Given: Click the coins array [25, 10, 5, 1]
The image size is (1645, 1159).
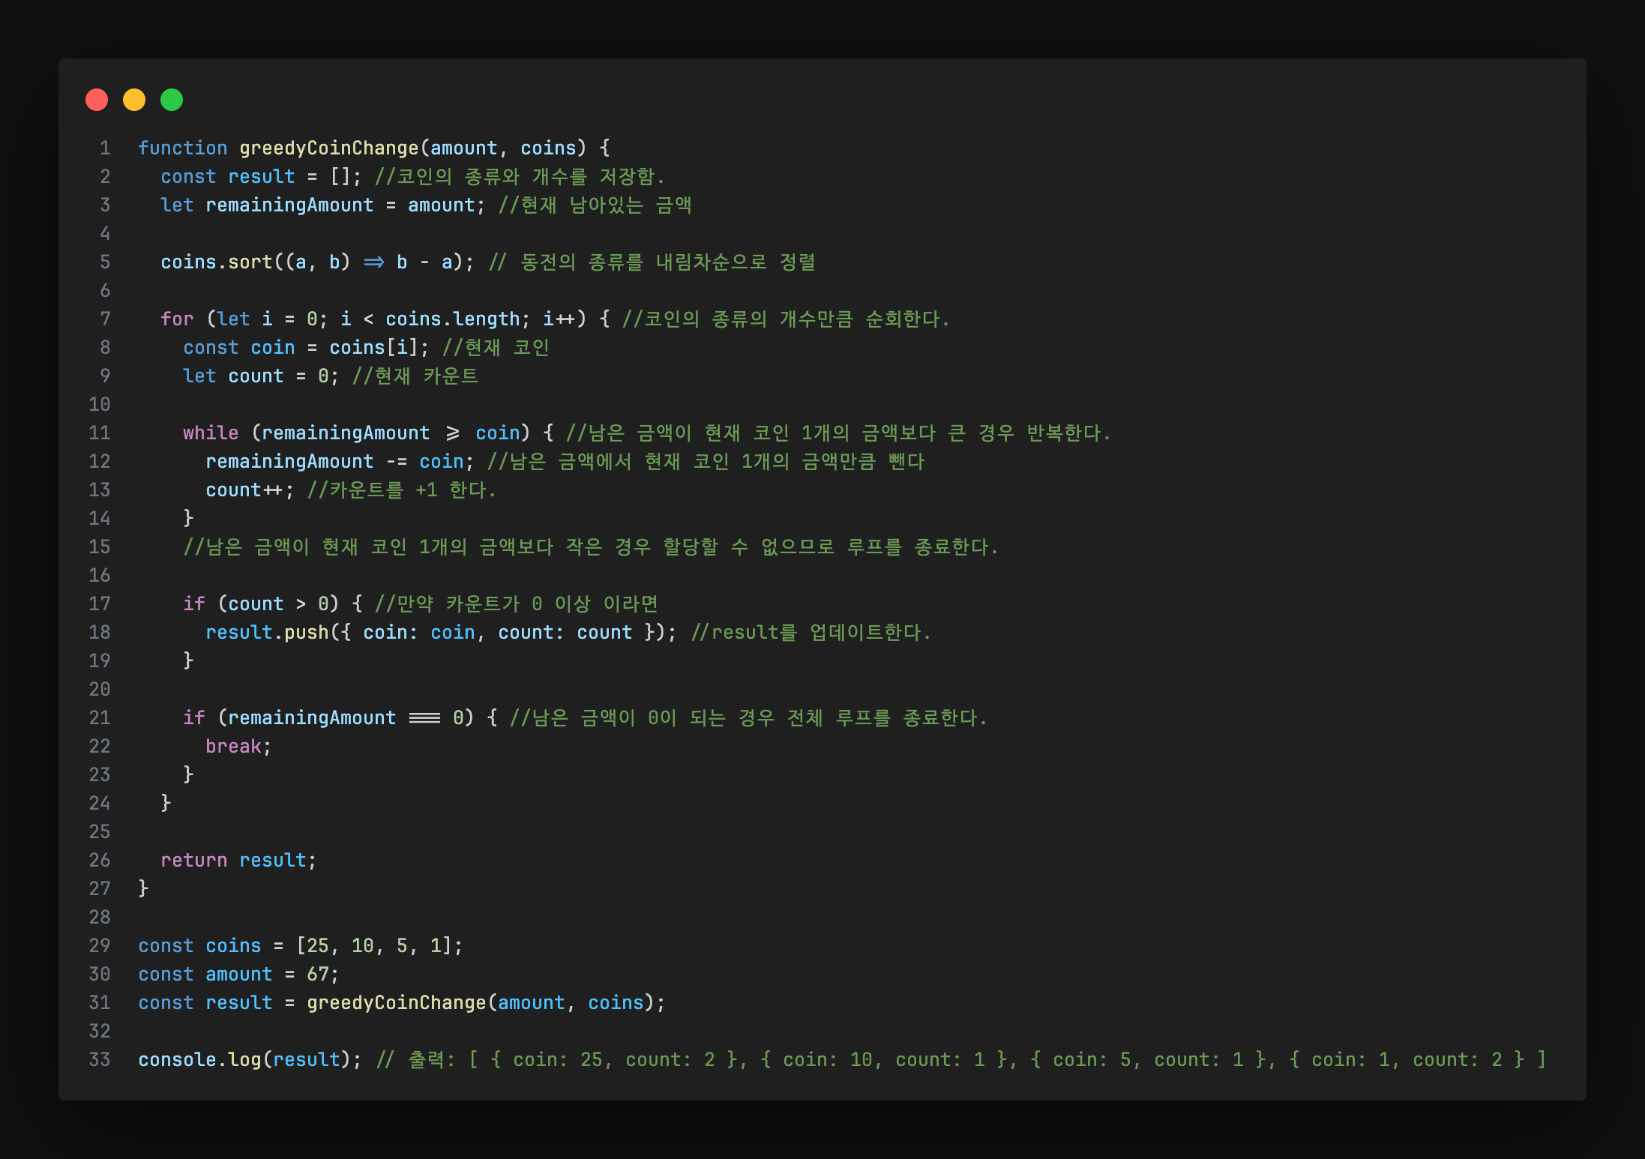Looking at the screenshot, I should (379, 945).
